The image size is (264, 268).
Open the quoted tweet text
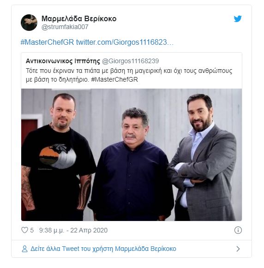129,75
